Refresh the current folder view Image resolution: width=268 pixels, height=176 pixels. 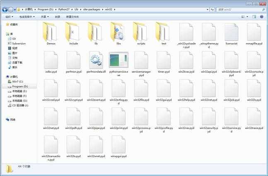[212, 10]
